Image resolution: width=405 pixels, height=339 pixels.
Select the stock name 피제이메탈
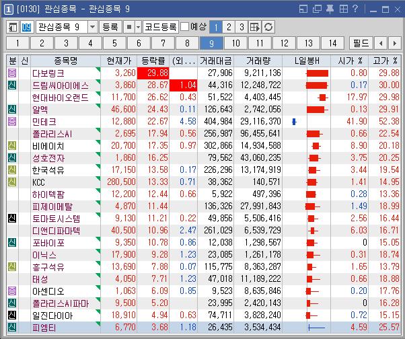click(52, 206)
